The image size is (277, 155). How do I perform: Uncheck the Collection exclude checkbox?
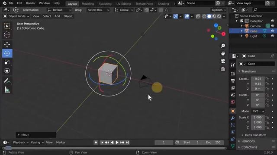[242, 21]
